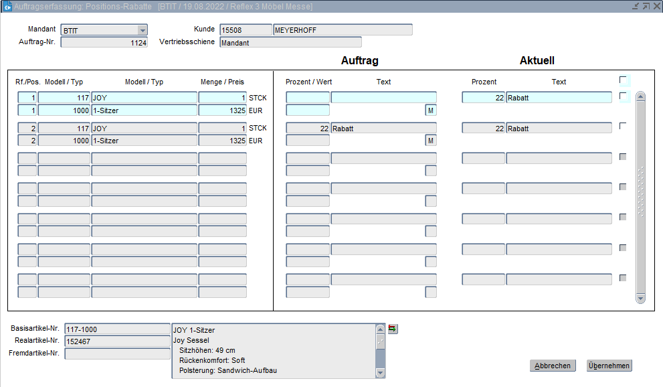Viewport: 663px width, 387px height.
Task: Check the checkbox for position 2 Rabatt
Action: (623, 126)
